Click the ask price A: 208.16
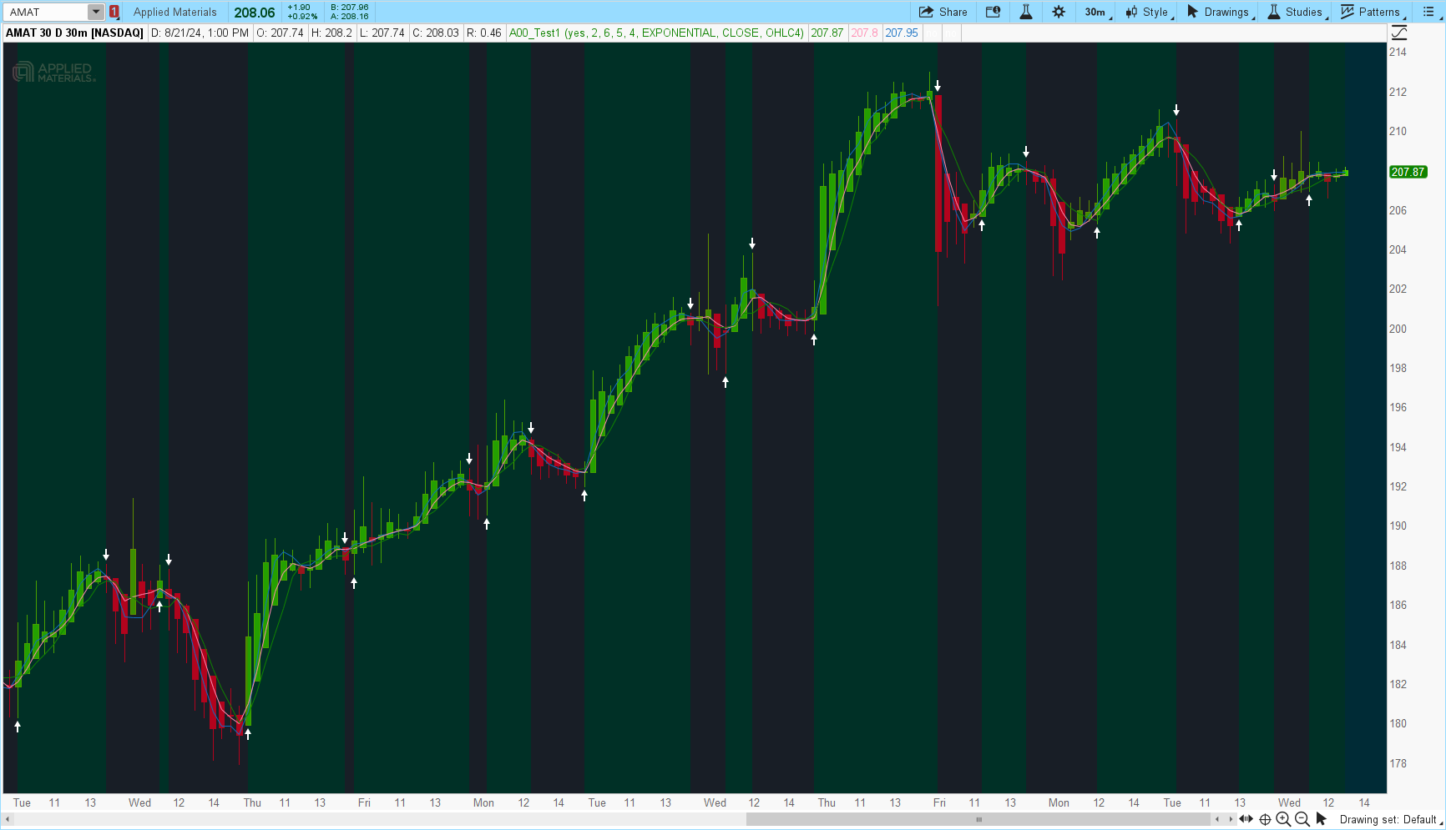The image size is (1446, 830). coord(350,17)
